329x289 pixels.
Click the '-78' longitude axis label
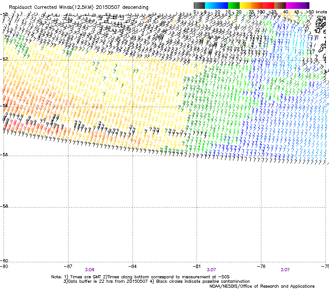tap(261, 266)
